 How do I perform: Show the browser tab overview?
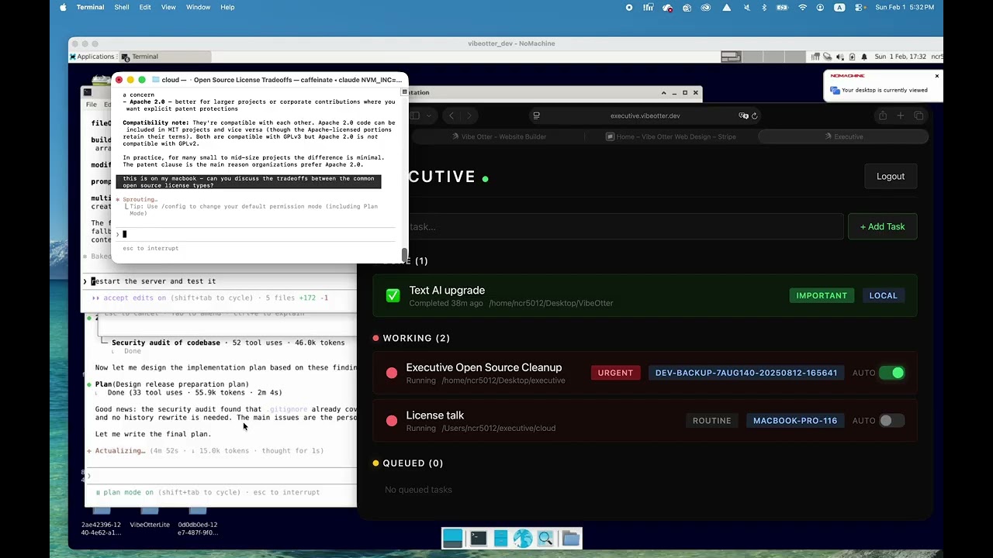point(919,115)
